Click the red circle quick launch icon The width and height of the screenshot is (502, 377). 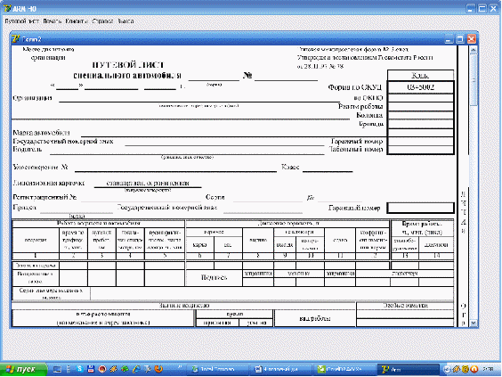(x=102, y=369)
